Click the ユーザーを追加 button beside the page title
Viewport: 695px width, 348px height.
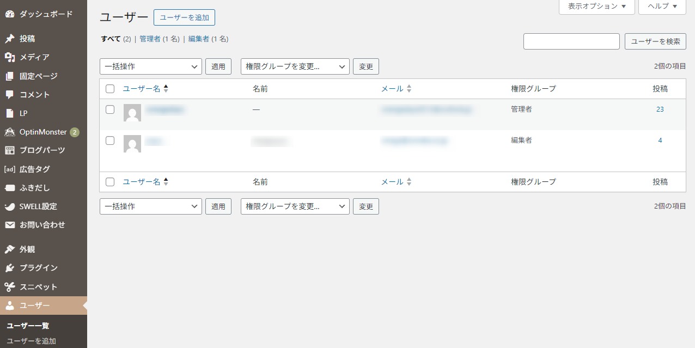click(x=184, y=17)
